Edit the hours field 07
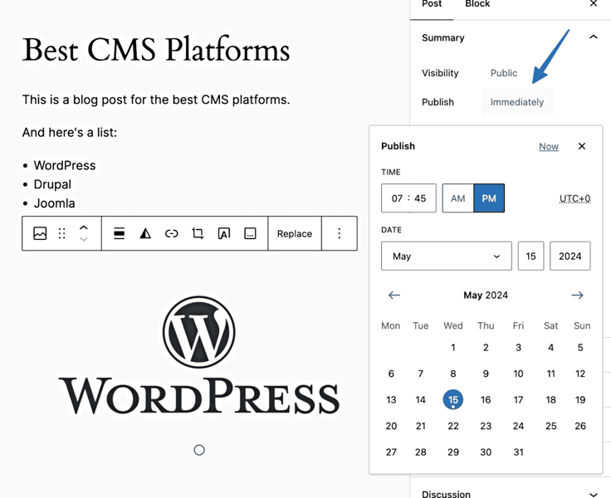 397,198
